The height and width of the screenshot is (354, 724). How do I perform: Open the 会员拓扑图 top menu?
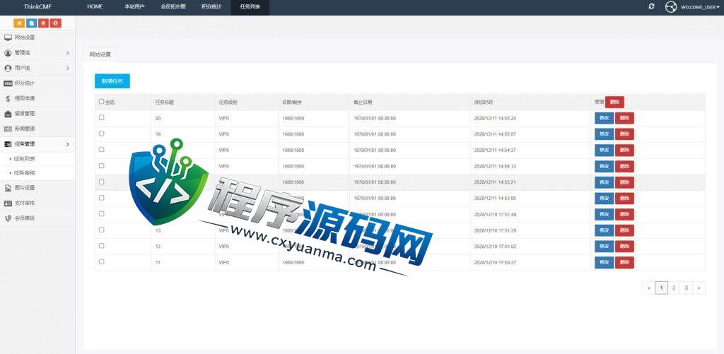(x=173, y=7)
